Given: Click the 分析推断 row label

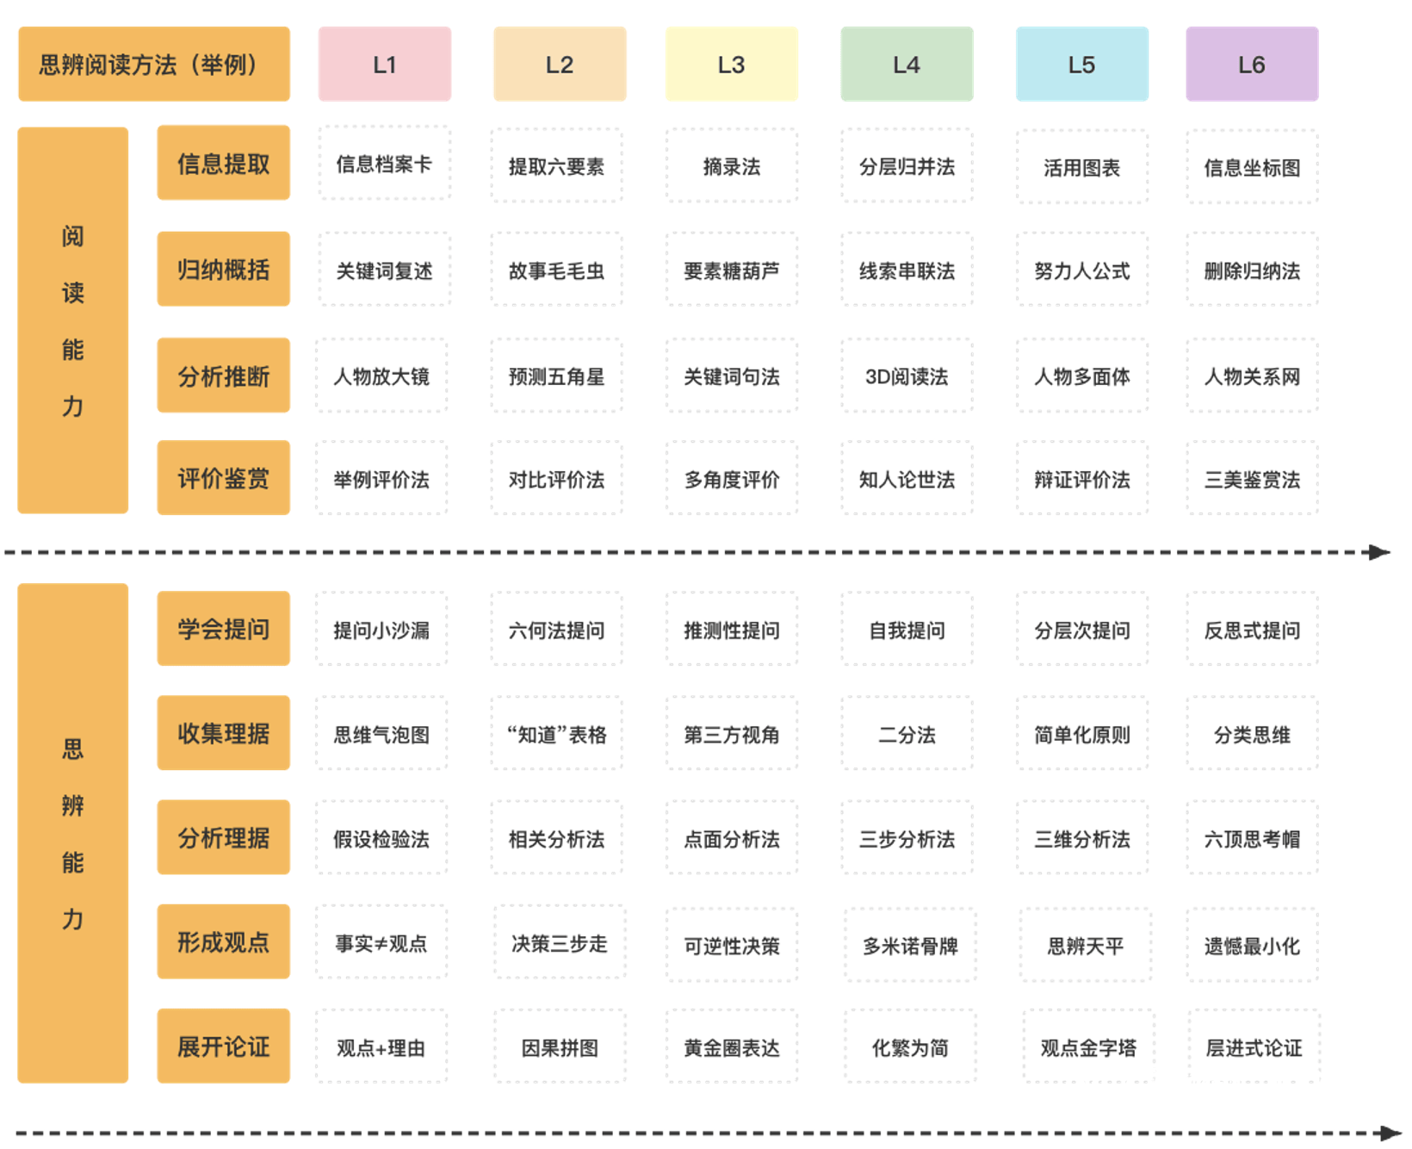Looking at the screenshot, I should click(224, 376).
